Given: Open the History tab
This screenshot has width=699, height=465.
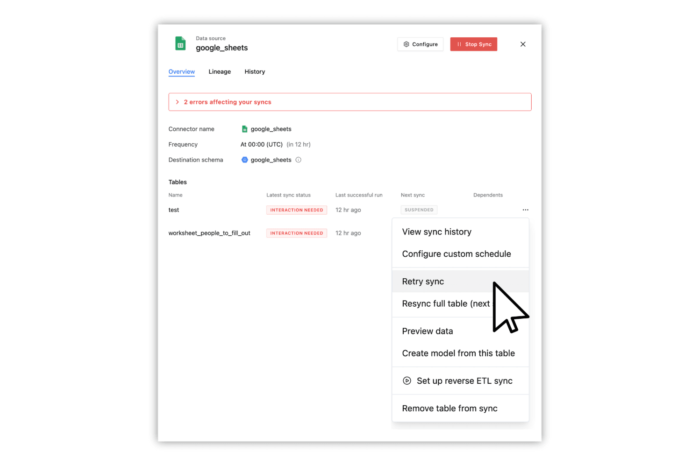Looking at the screenshot, I should click(255, 71).
